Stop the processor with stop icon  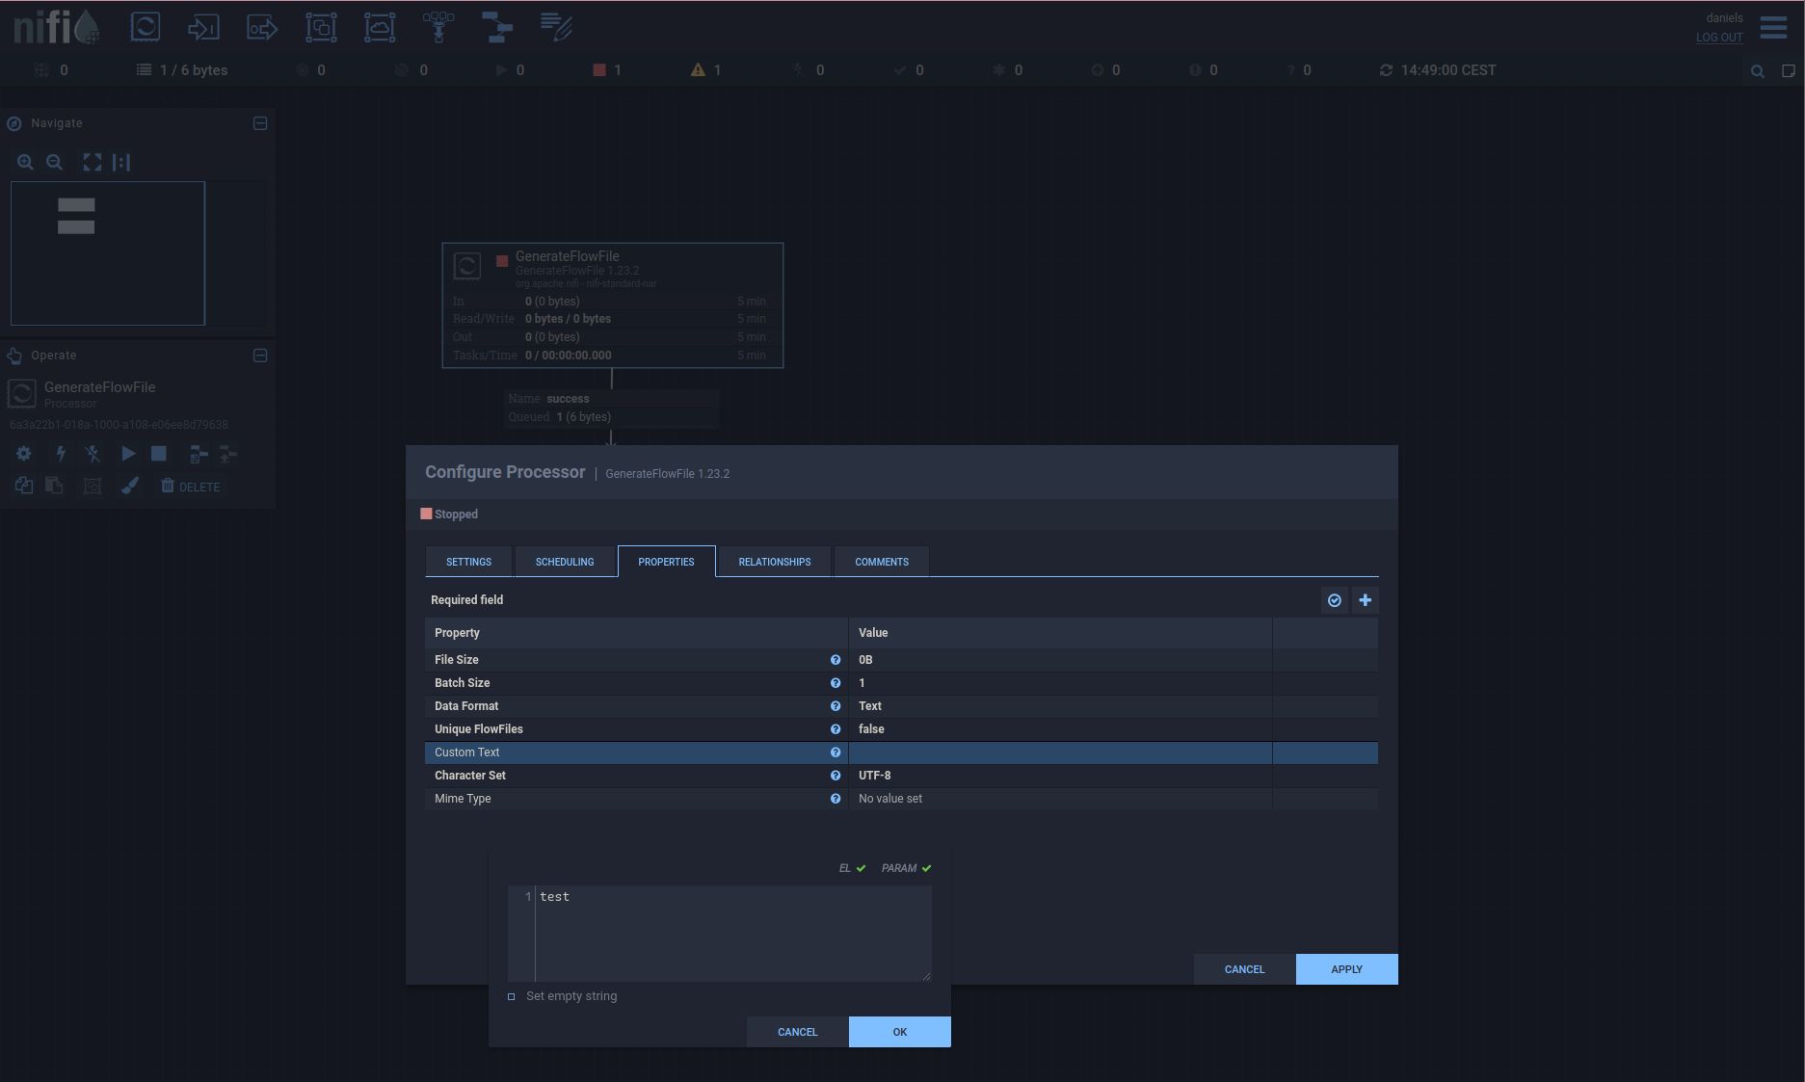click(x=159, y=453)
